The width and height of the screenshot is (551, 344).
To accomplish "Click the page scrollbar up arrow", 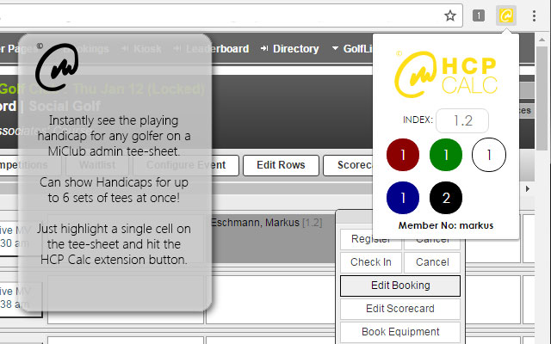I will pos(542,40).
